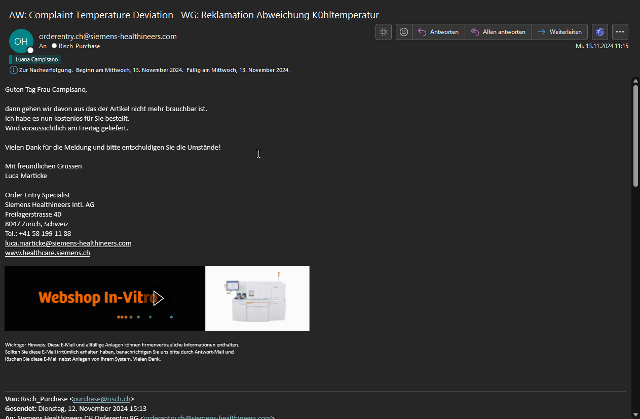Click Siemens Healthineers Intl. AG text
Image resolution: width=640 pixels, height=419 pixels.
[50, 204]
